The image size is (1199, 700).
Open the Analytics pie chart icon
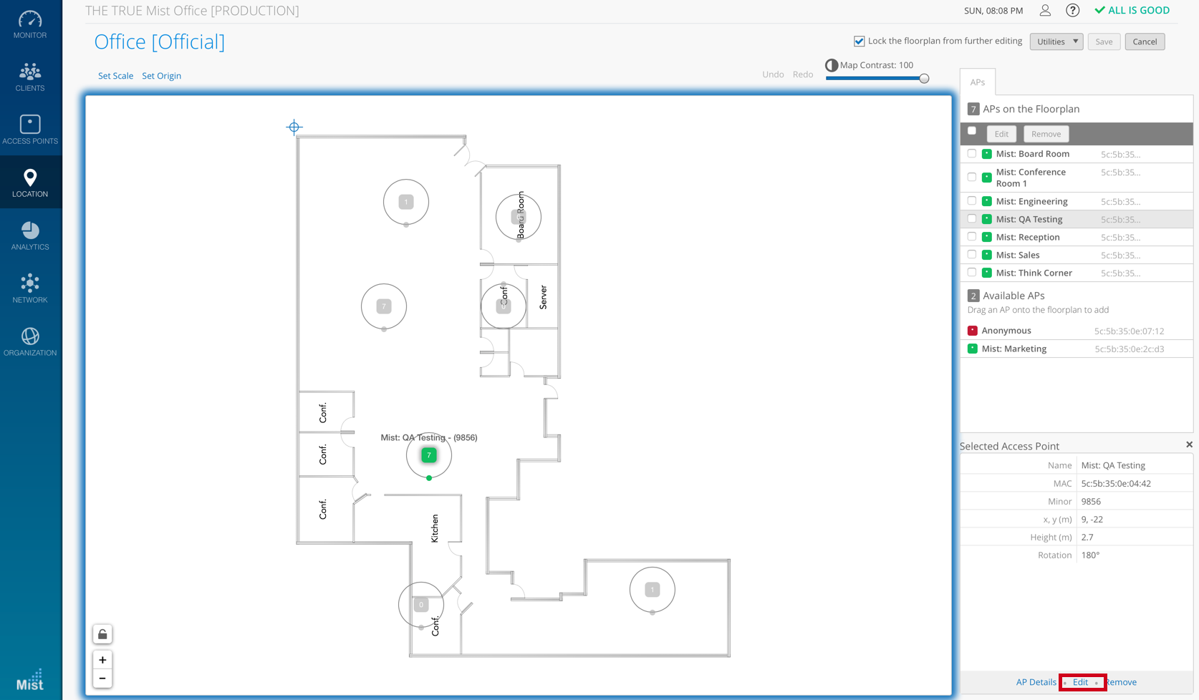(30, 236)
